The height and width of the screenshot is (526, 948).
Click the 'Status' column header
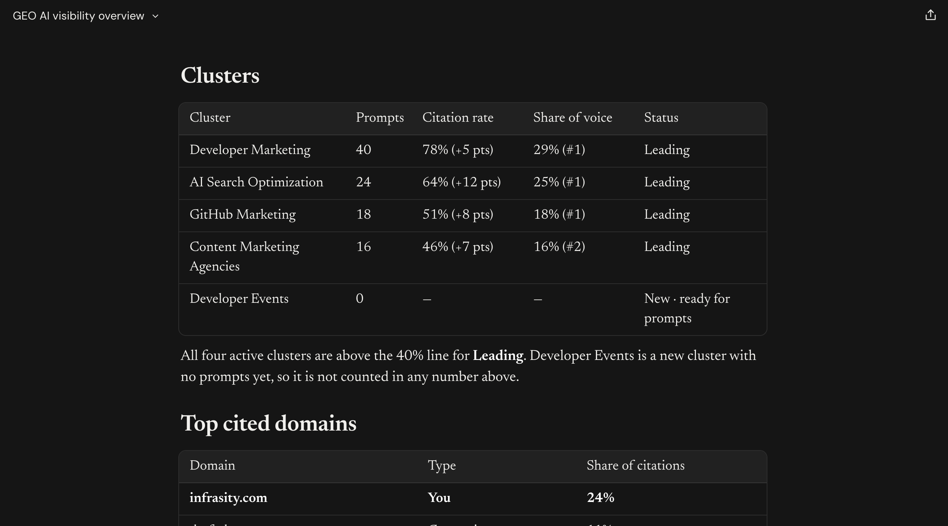pos(661,118)
